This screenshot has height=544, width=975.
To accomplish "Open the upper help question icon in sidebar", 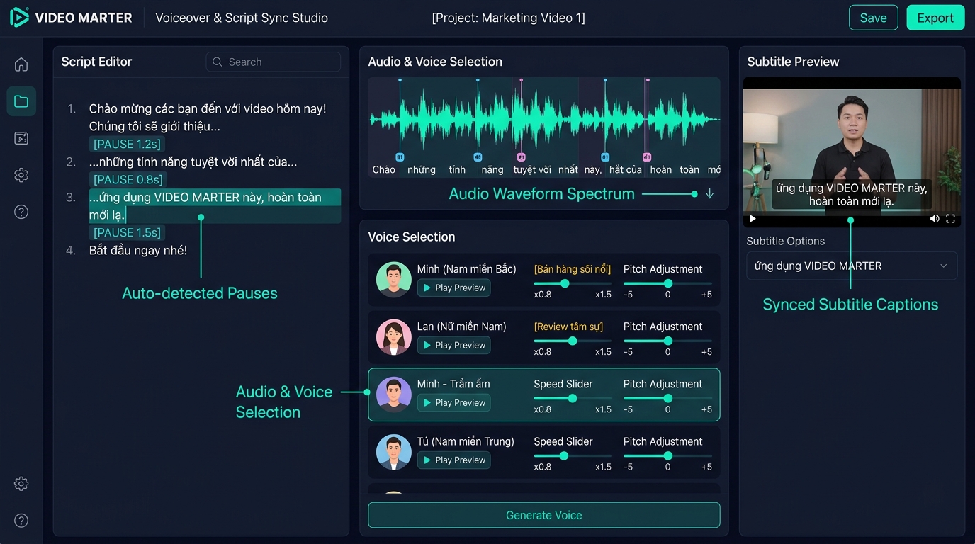I will point(21,212).
